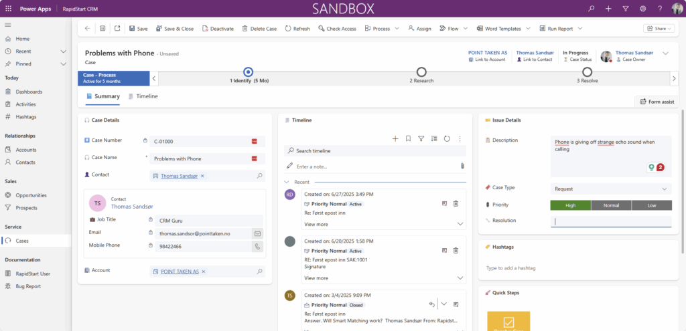
Task: Click the email envelope icon beside the email address
Action: click(x=257, y=233)
